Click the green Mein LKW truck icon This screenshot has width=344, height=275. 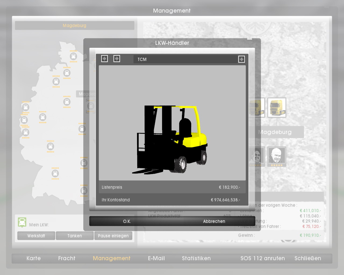[22, 222]
